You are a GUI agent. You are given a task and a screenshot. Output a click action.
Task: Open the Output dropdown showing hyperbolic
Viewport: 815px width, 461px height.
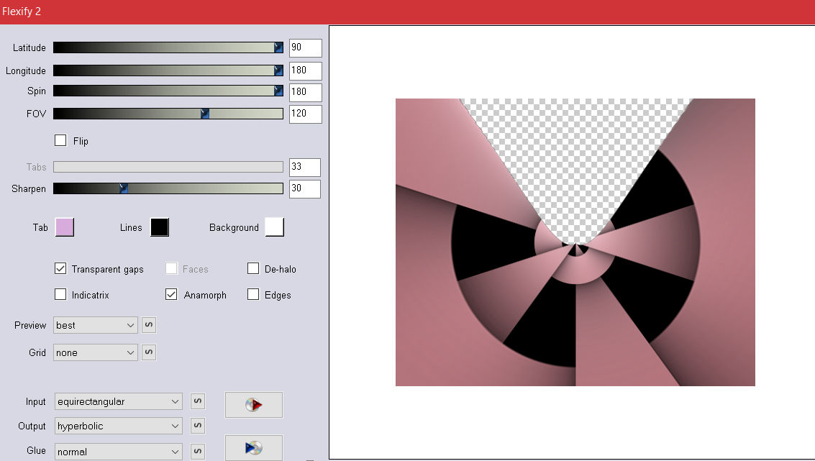tap(119, 426)
